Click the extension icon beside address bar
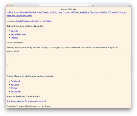The height and width of the screenshot is (116, 137). click(x=93, y=5)
